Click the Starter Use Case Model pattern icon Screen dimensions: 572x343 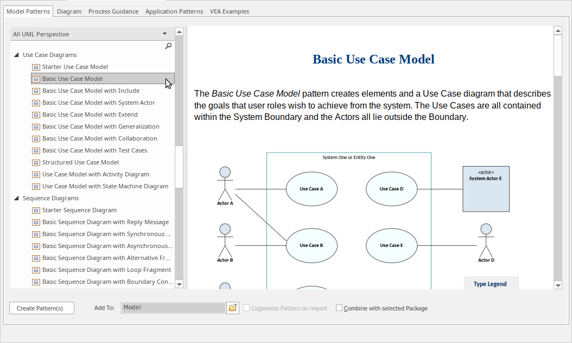[x=36, y=67]
